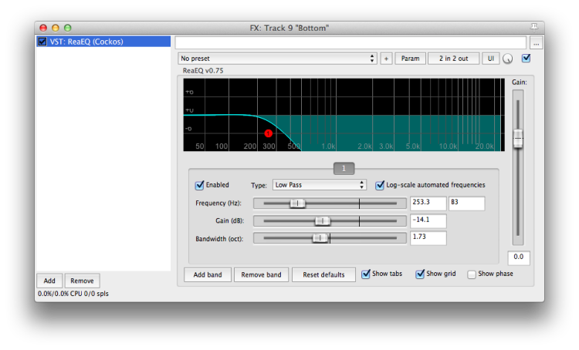
Task: Toggle Log-scale automated frequencies
Action: pyautogui.click(x=380, y=185)
